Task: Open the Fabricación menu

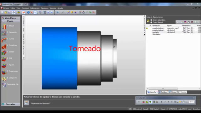Action: [35, 8]
